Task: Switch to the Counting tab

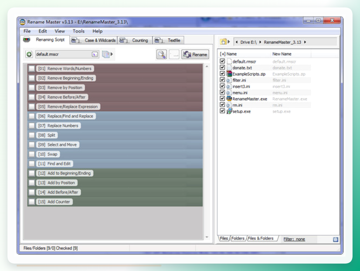Action: tap(135, 40)
